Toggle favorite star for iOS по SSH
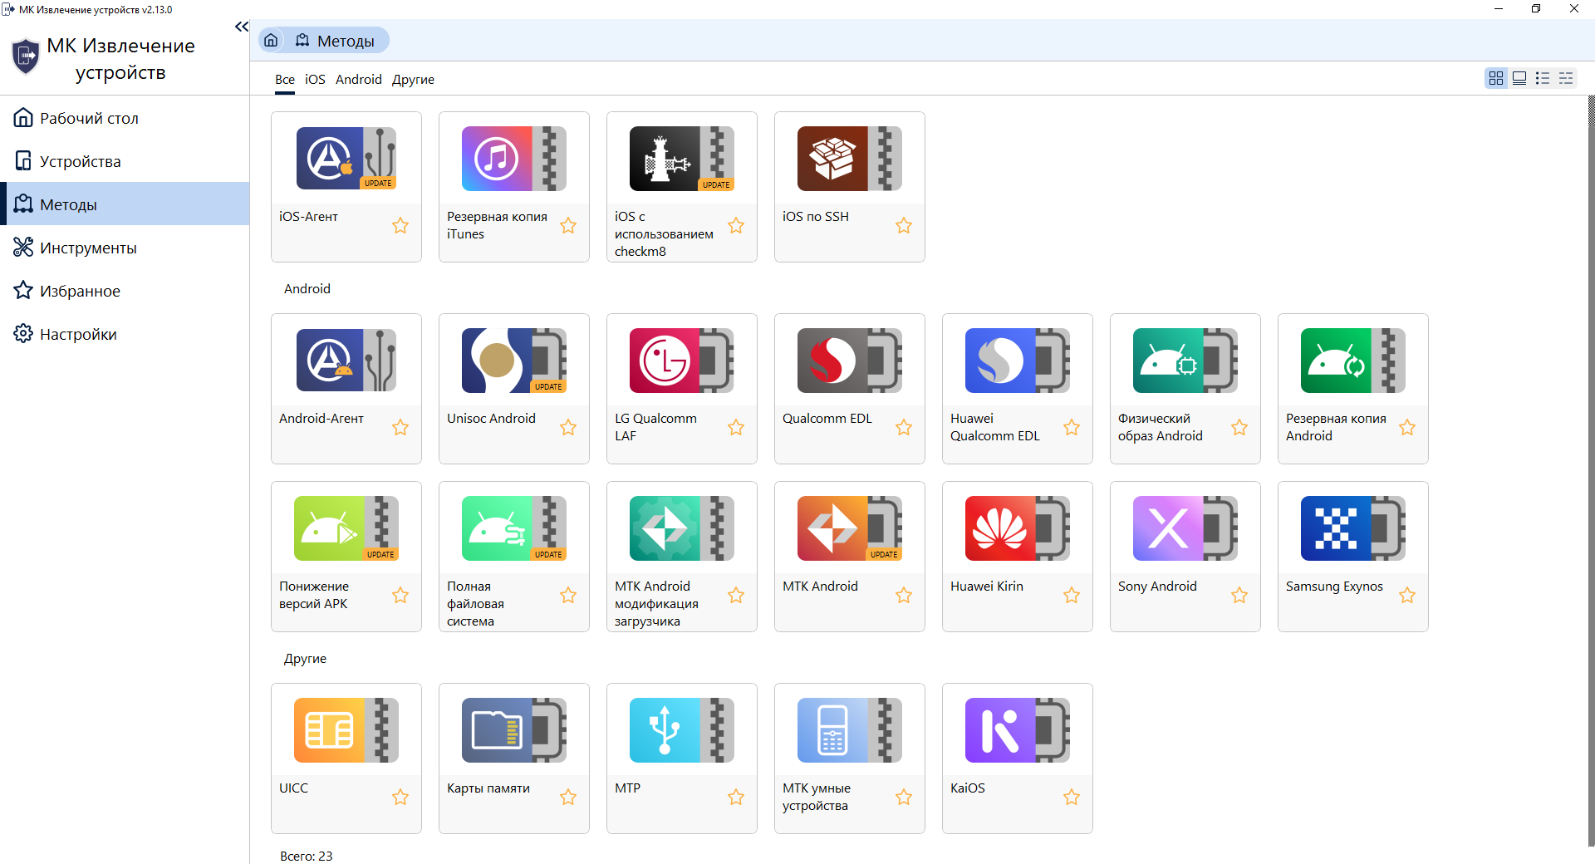This screenshot has width=1595, height=864. [904, 225]
